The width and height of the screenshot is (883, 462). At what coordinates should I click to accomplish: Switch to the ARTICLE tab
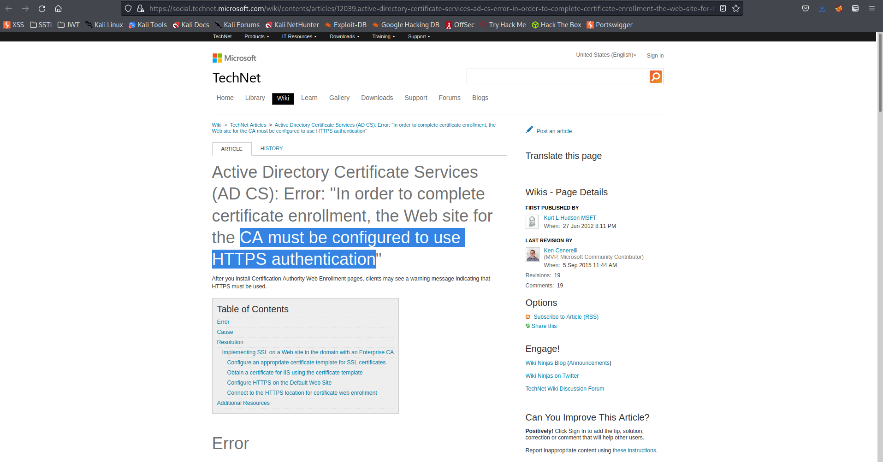232,149
